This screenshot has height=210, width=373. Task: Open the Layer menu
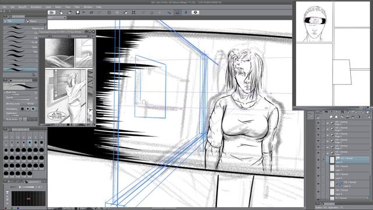point(48,7)
